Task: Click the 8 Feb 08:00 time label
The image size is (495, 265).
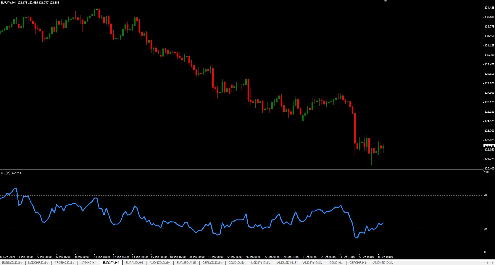Action: [x=386, y=257]
